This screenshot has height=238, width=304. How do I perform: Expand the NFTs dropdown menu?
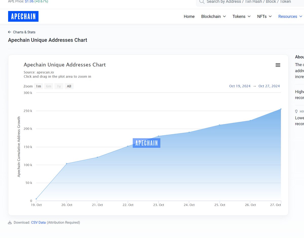tap(264, 16)
